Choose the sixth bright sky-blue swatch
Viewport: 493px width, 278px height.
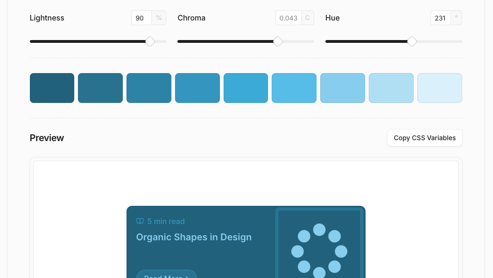coord(294,88)
